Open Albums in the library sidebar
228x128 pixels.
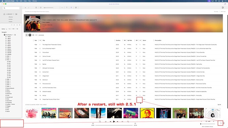pyautogui.click(x=11, y=17)
